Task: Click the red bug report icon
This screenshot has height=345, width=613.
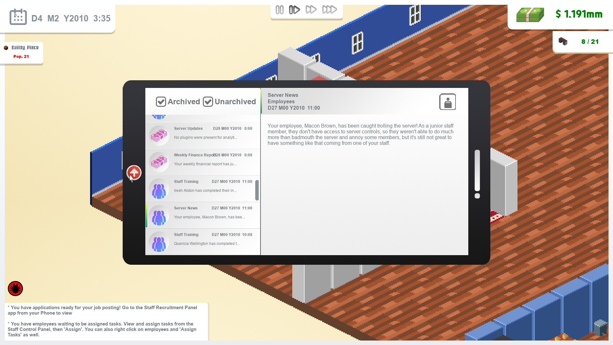Action: tap(15, 288)
